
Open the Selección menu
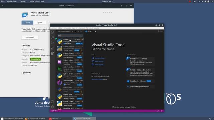[67, 28]
